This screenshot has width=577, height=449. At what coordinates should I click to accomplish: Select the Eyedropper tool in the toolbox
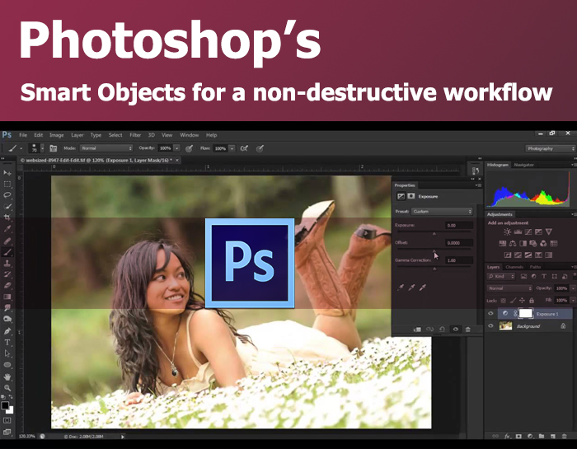[x=7, y=229]
